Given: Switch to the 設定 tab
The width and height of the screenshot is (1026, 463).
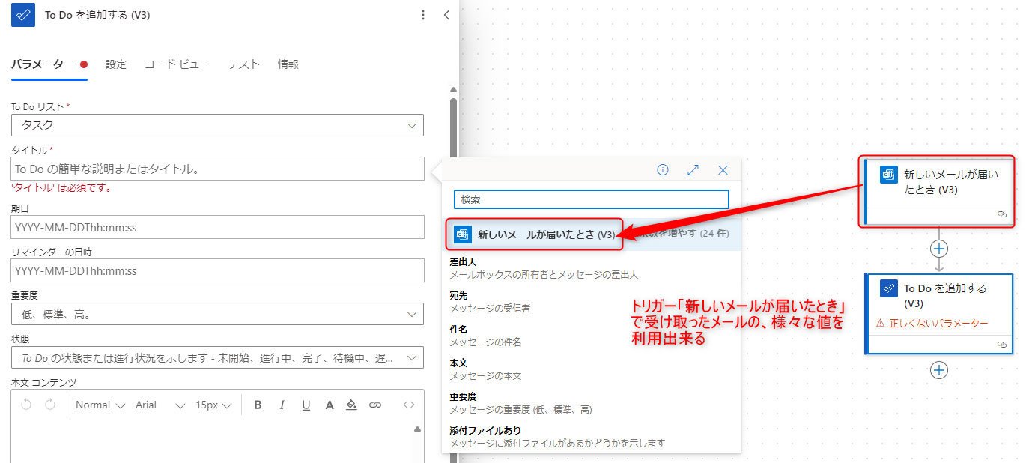Looking at the screenshot, I should click(116, 64).
